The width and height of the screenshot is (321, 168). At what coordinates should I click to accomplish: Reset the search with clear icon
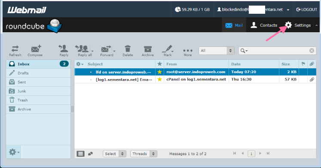[312, 51]
